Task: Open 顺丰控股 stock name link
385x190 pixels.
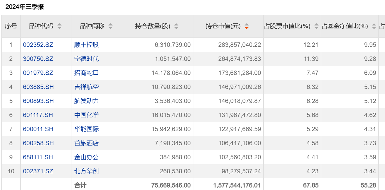Action: pos(87,45)
